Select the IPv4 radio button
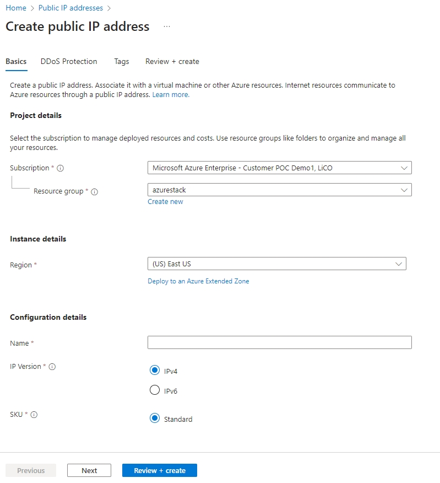440x483 pixels. (x=155, y=371)
